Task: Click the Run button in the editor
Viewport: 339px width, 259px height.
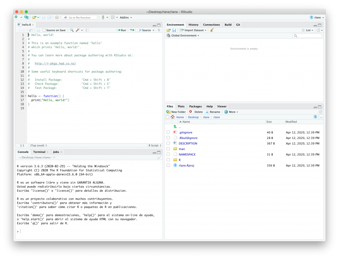Action: (x=121, y=30)
